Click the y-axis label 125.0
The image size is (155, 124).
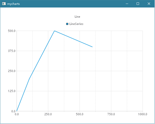12,91
